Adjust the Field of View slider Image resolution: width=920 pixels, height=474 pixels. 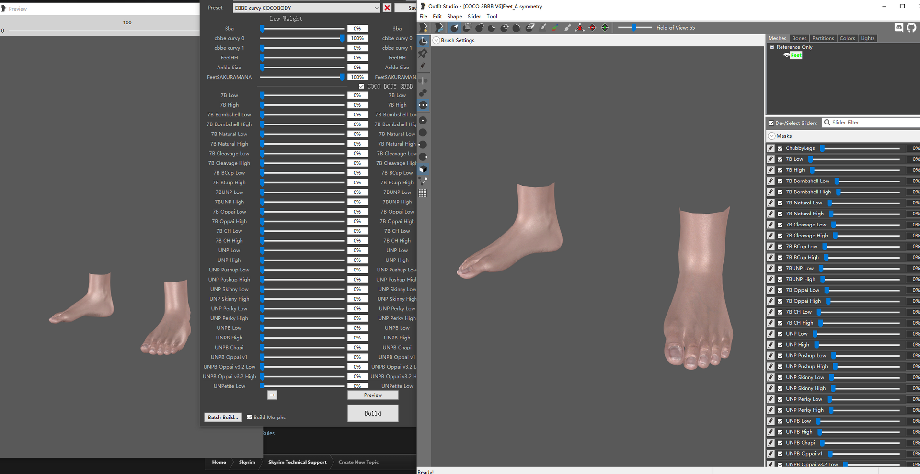pos(635,28)
